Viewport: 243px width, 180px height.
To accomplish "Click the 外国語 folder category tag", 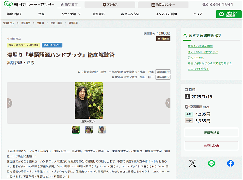I will click(x=164, y=39).
